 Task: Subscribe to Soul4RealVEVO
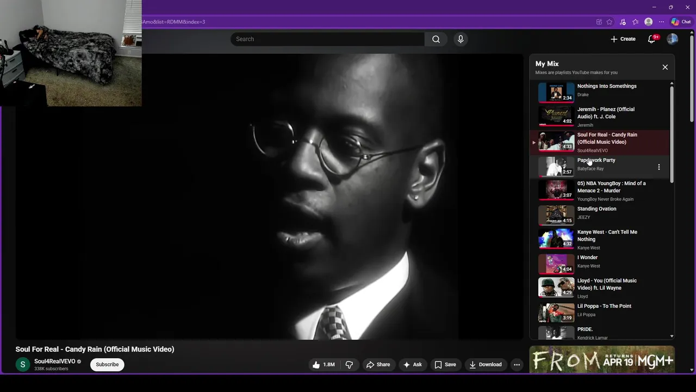click(107, 365)
